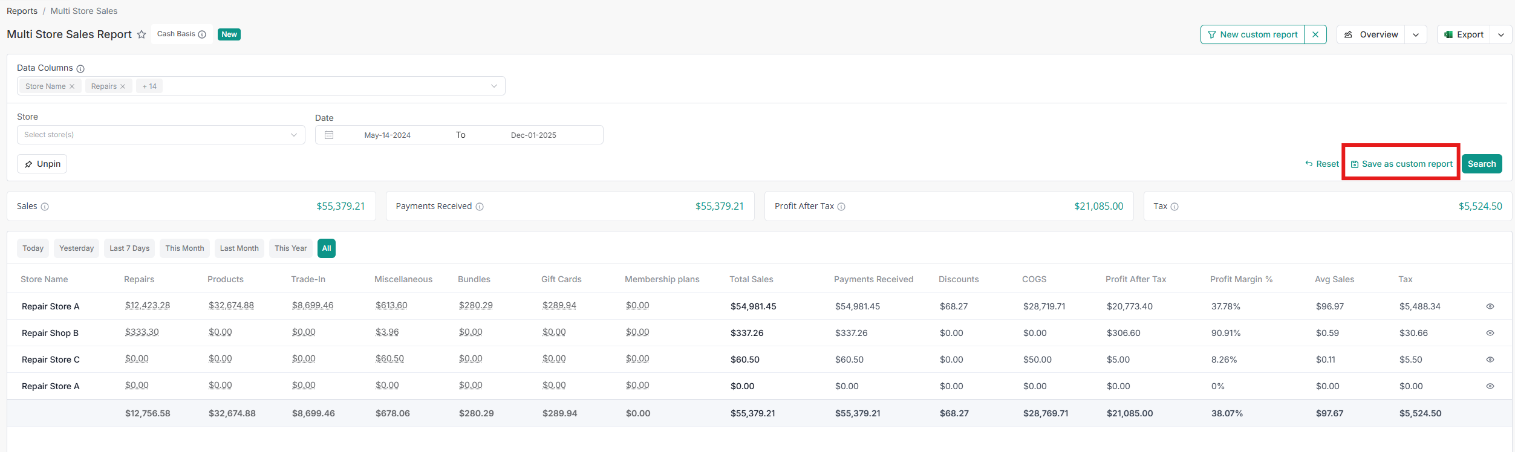
Task: View details for Repair Store C row
Action: tap(1490, 360)
